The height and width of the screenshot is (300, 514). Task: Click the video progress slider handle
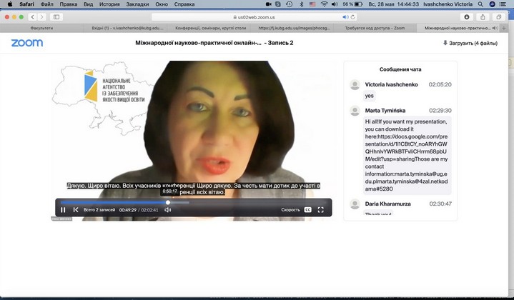(168, 202)
